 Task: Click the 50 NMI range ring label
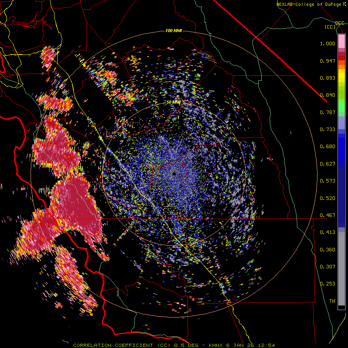(x=174, y=102)
